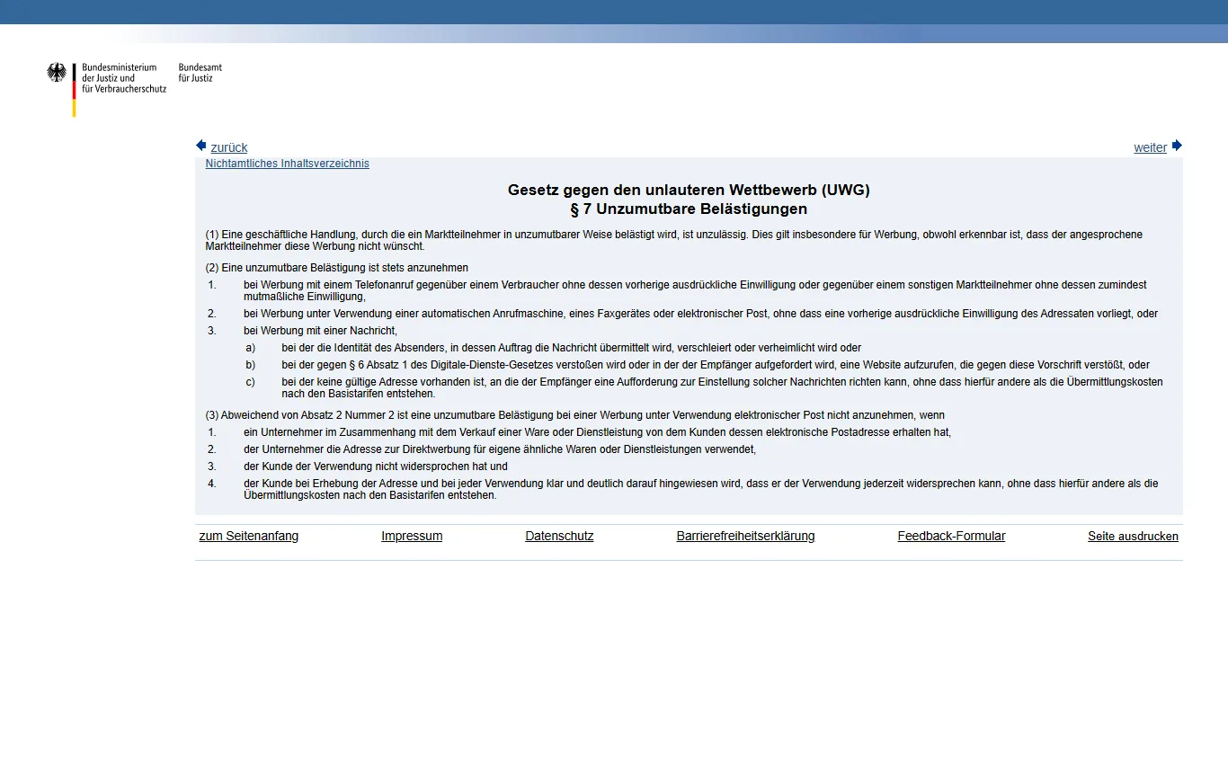Click the Bundesamt für Justiz text
This screenshot has height=773, width=1228.
coord(200,73)
